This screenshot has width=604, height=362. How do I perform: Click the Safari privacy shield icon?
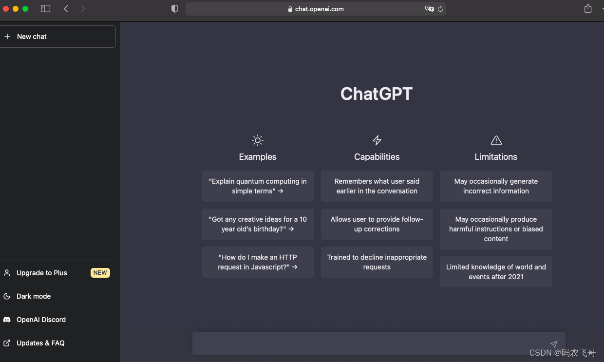tap(175, 9)
